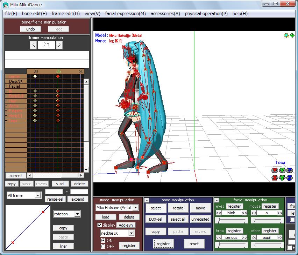Open the physical operation(P) menu
Image resolution: width=298 pixels, height=255 pixels.
206,14
